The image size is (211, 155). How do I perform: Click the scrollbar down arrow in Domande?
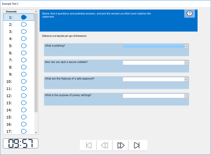(36, 132)
